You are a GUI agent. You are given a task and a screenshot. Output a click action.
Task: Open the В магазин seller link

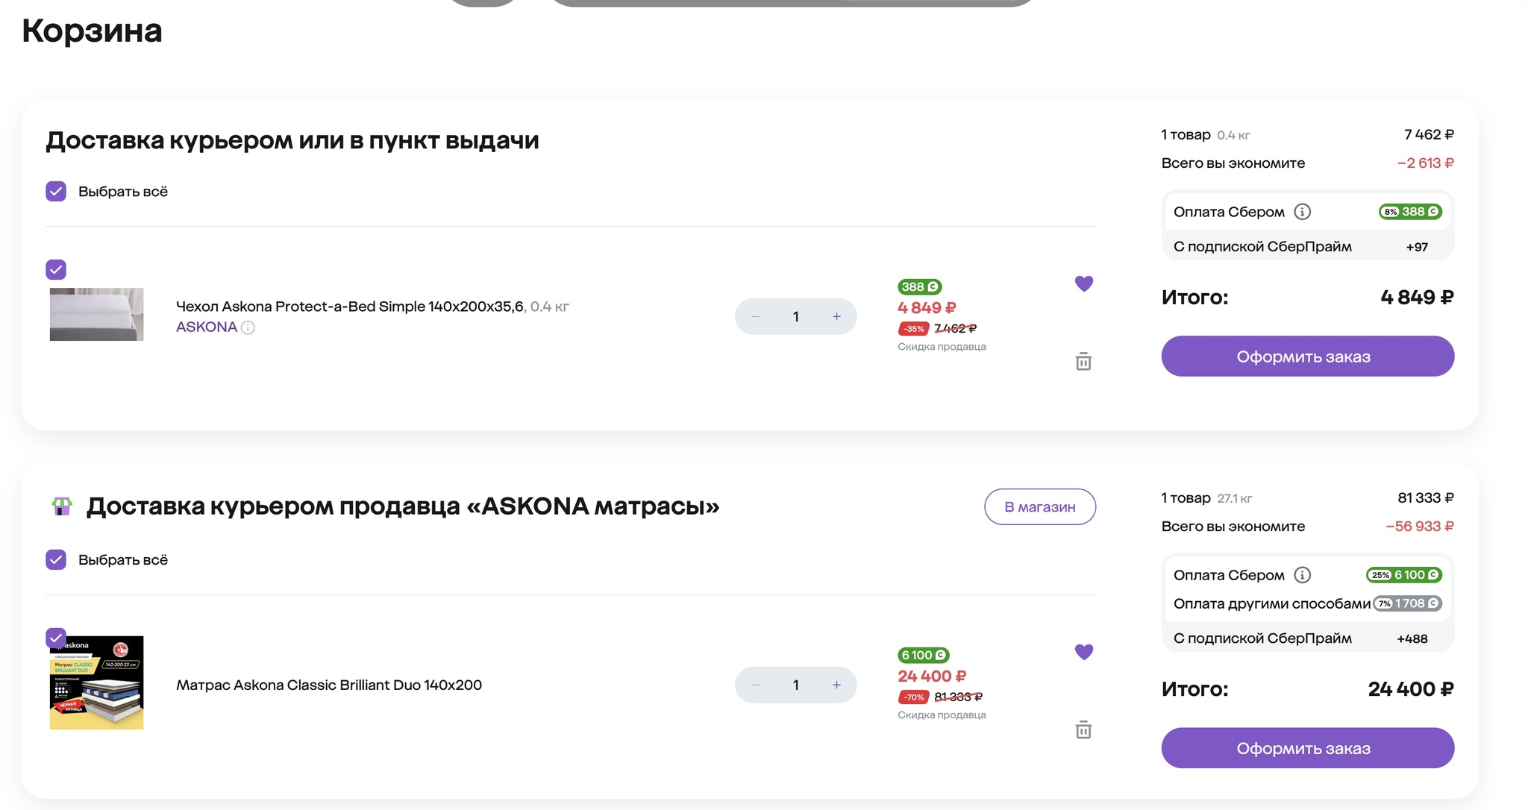pos(1039,507)
